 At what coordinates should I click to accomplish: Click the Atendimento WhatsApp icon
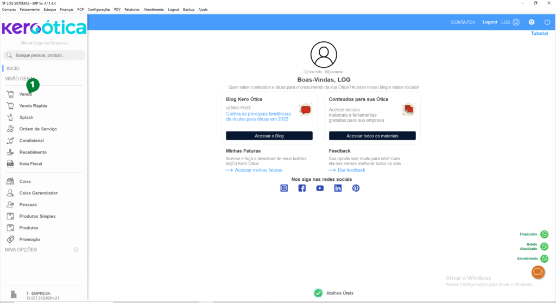coord(544,258)
